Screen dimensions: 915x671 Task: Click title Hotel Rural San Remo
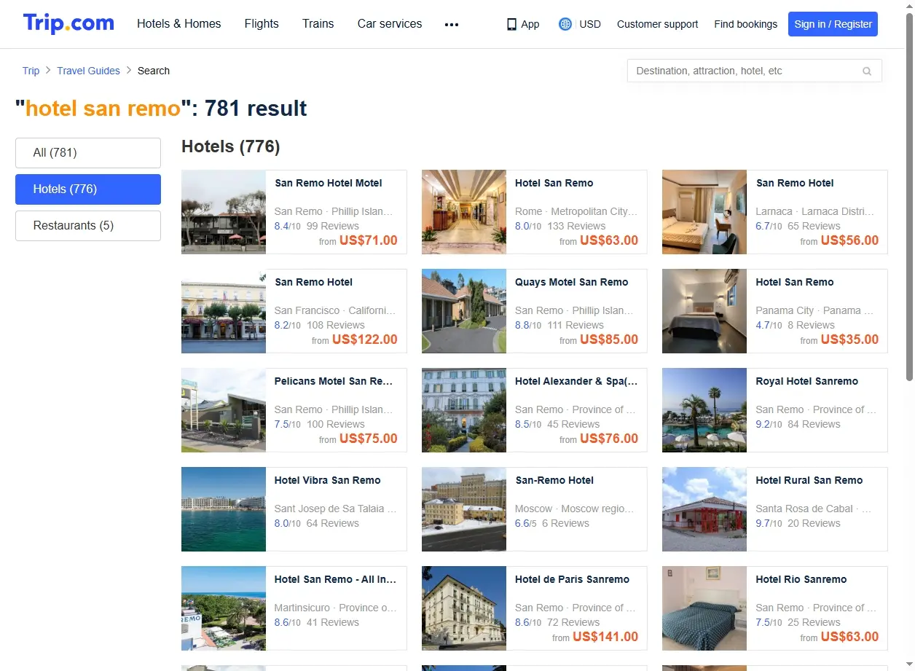click(809, 481)
